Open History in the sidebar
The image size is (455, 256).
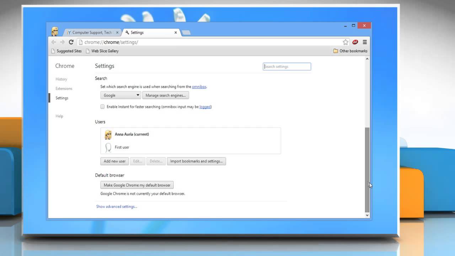tap(61, 79)
